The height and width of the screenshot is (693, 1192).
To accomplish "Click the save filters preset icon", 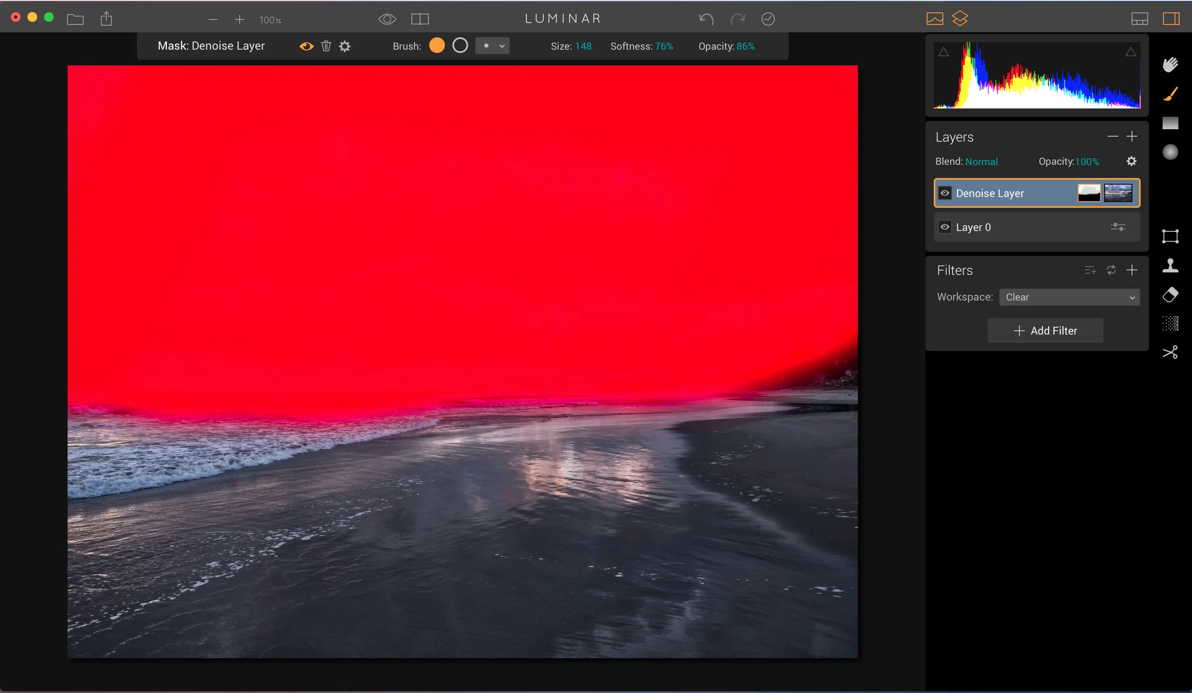I will [x=1090, y=270].
